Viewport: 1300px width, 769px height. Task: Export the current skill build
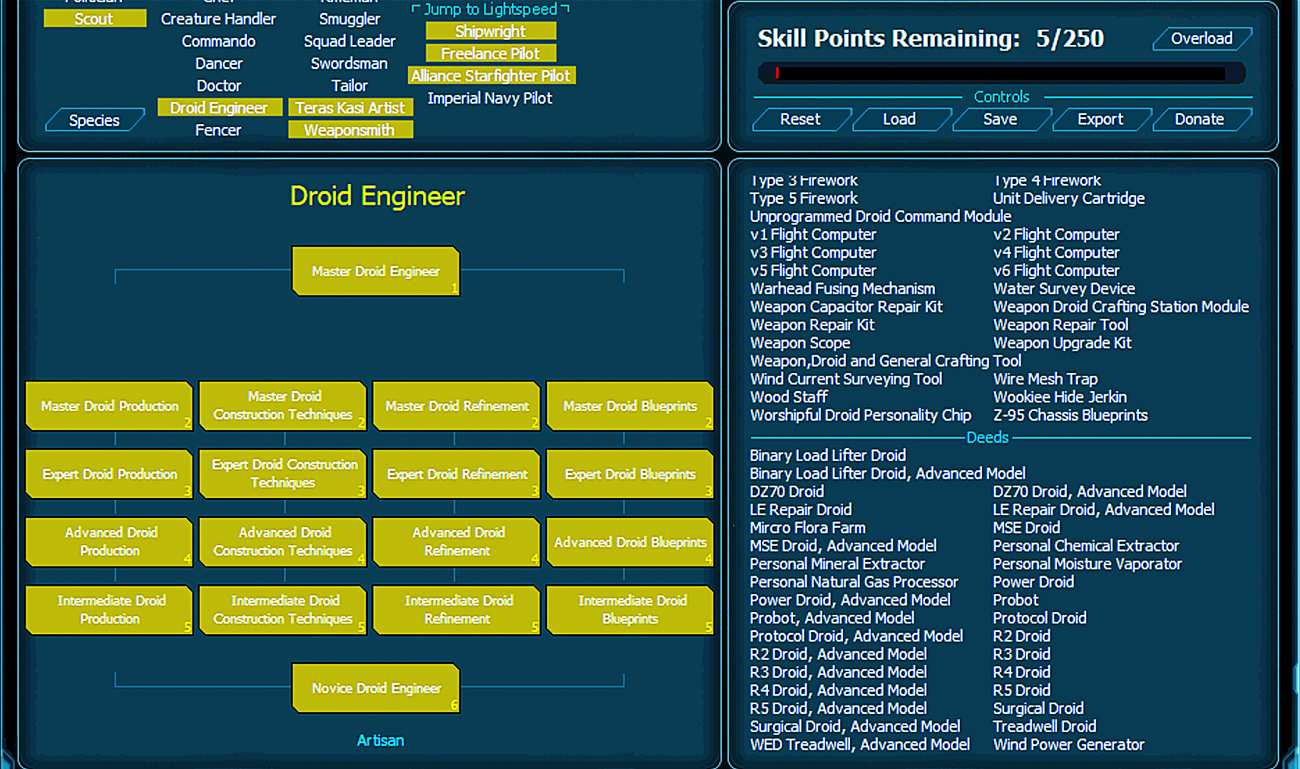tap(1100, 119)
